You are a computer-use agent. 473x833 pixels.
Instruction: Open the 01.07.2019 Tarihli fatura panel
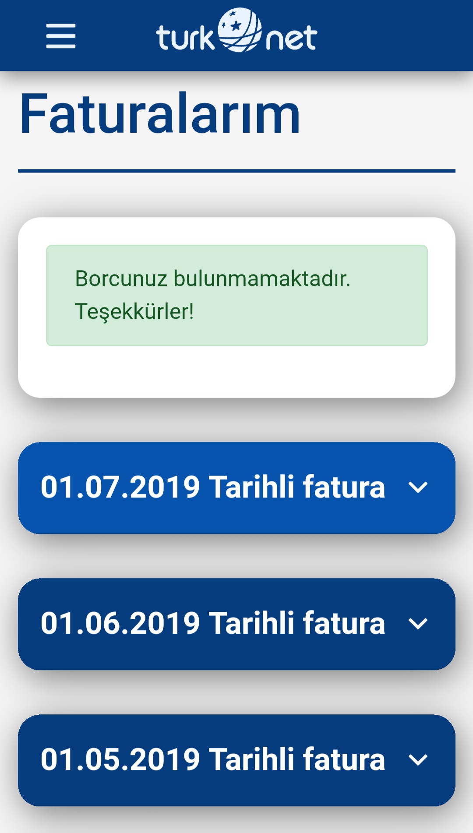(x=236, y=488)
